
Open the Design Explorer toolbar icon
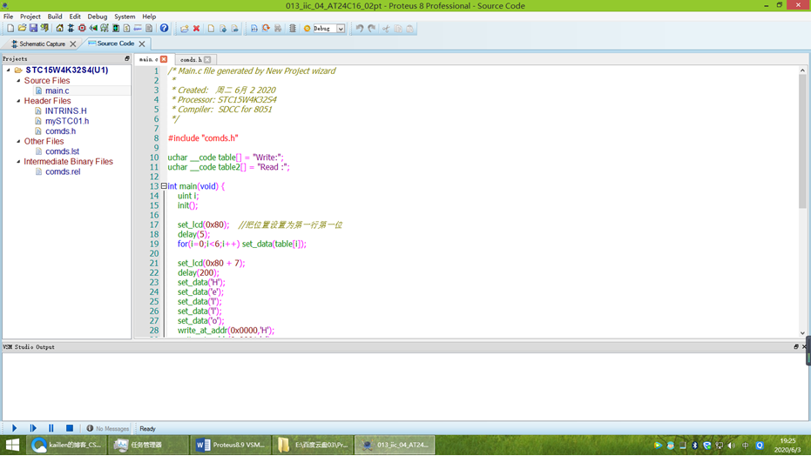pos(116,29)
